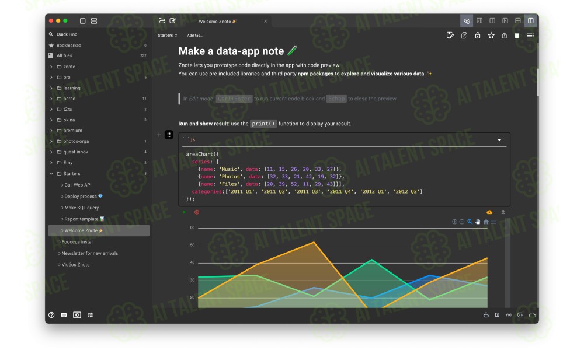584x350 pixels.
Task: Click the left panel collapse layout icon
Action: [x=505, y=21]
